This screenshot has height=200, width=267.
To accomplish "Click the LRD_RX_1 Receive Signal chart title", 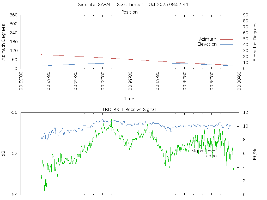I will (129, 110).
